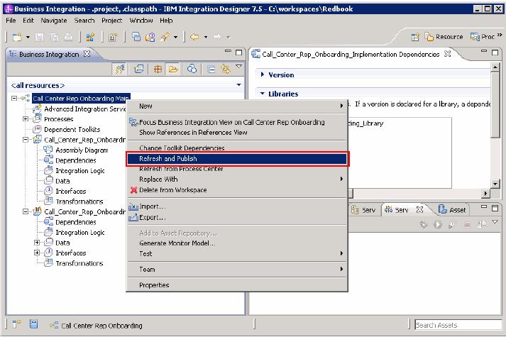Close the Business Integration view tab
Screen dimensions: 506x337
click(87, 53)
